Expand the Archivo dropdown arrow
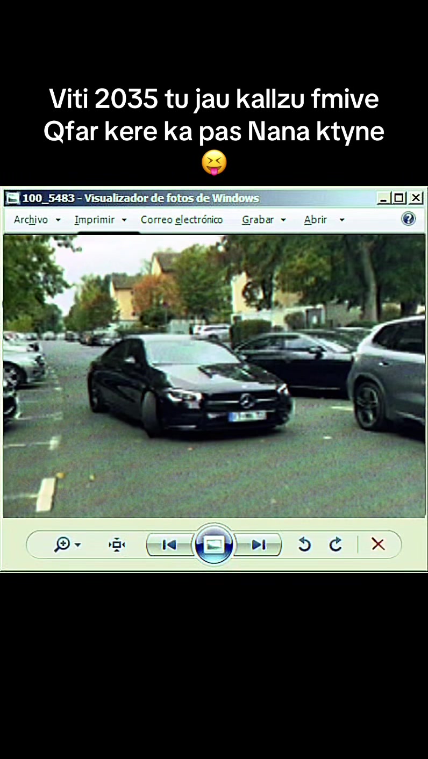Viewport: 428px width, 759px height. click(58, 220)
